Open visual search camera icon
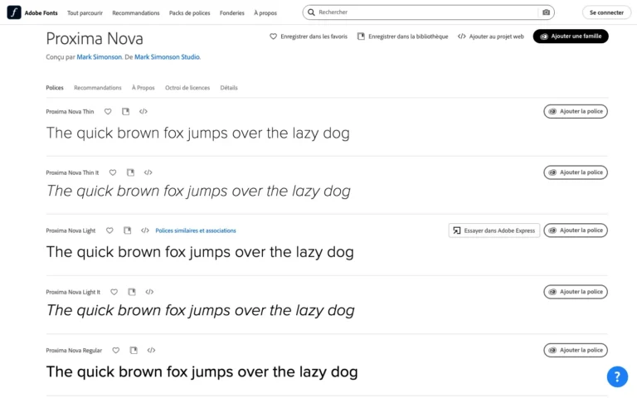This screenshot has width=637, height=398. pyautogui.click(x=546, y=12)
